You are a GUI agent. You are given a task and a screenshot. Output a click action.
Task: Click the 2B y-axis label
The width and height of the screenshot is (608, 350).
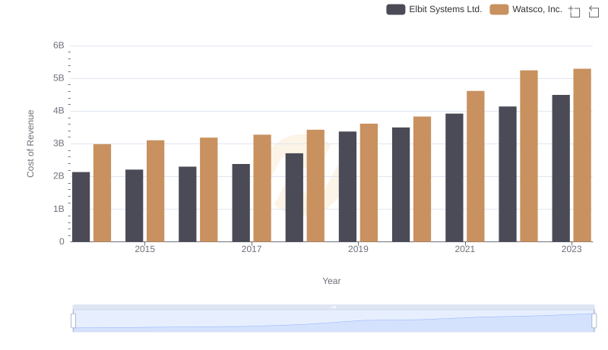pyautogui.click(x=59, y=176)
